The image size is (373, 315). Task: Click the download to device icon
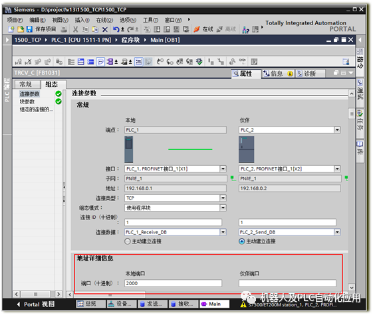[x=157, y=29]
